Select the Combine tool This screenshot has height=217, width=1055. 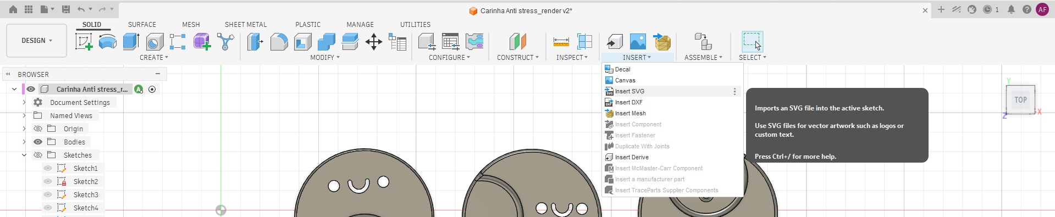click(x=326, y=42)
